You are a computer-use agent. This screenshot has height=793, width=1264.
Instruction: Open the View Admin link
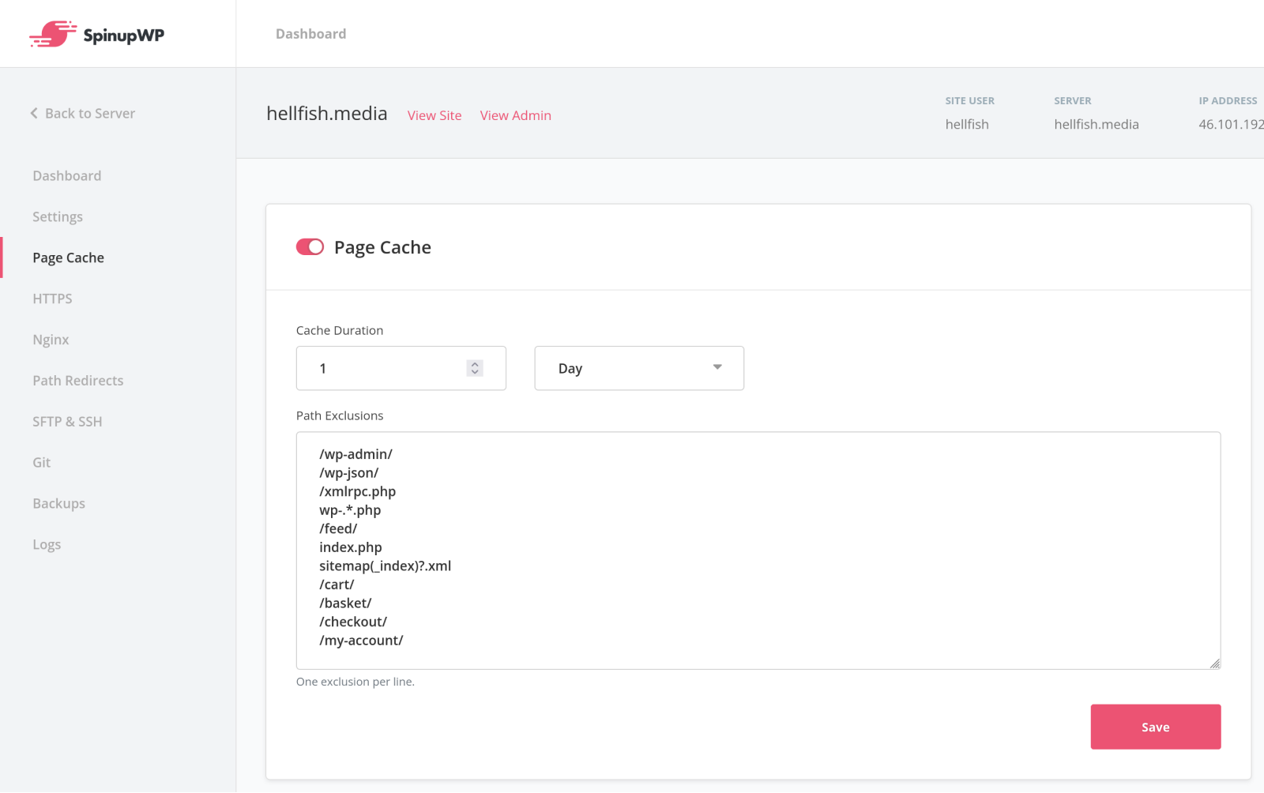tap(516, 115)
